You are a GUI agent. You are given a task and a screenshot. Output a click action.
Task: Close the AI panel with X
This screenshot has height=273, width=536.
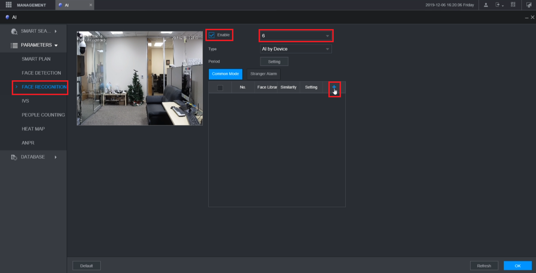tap(533, 17)
